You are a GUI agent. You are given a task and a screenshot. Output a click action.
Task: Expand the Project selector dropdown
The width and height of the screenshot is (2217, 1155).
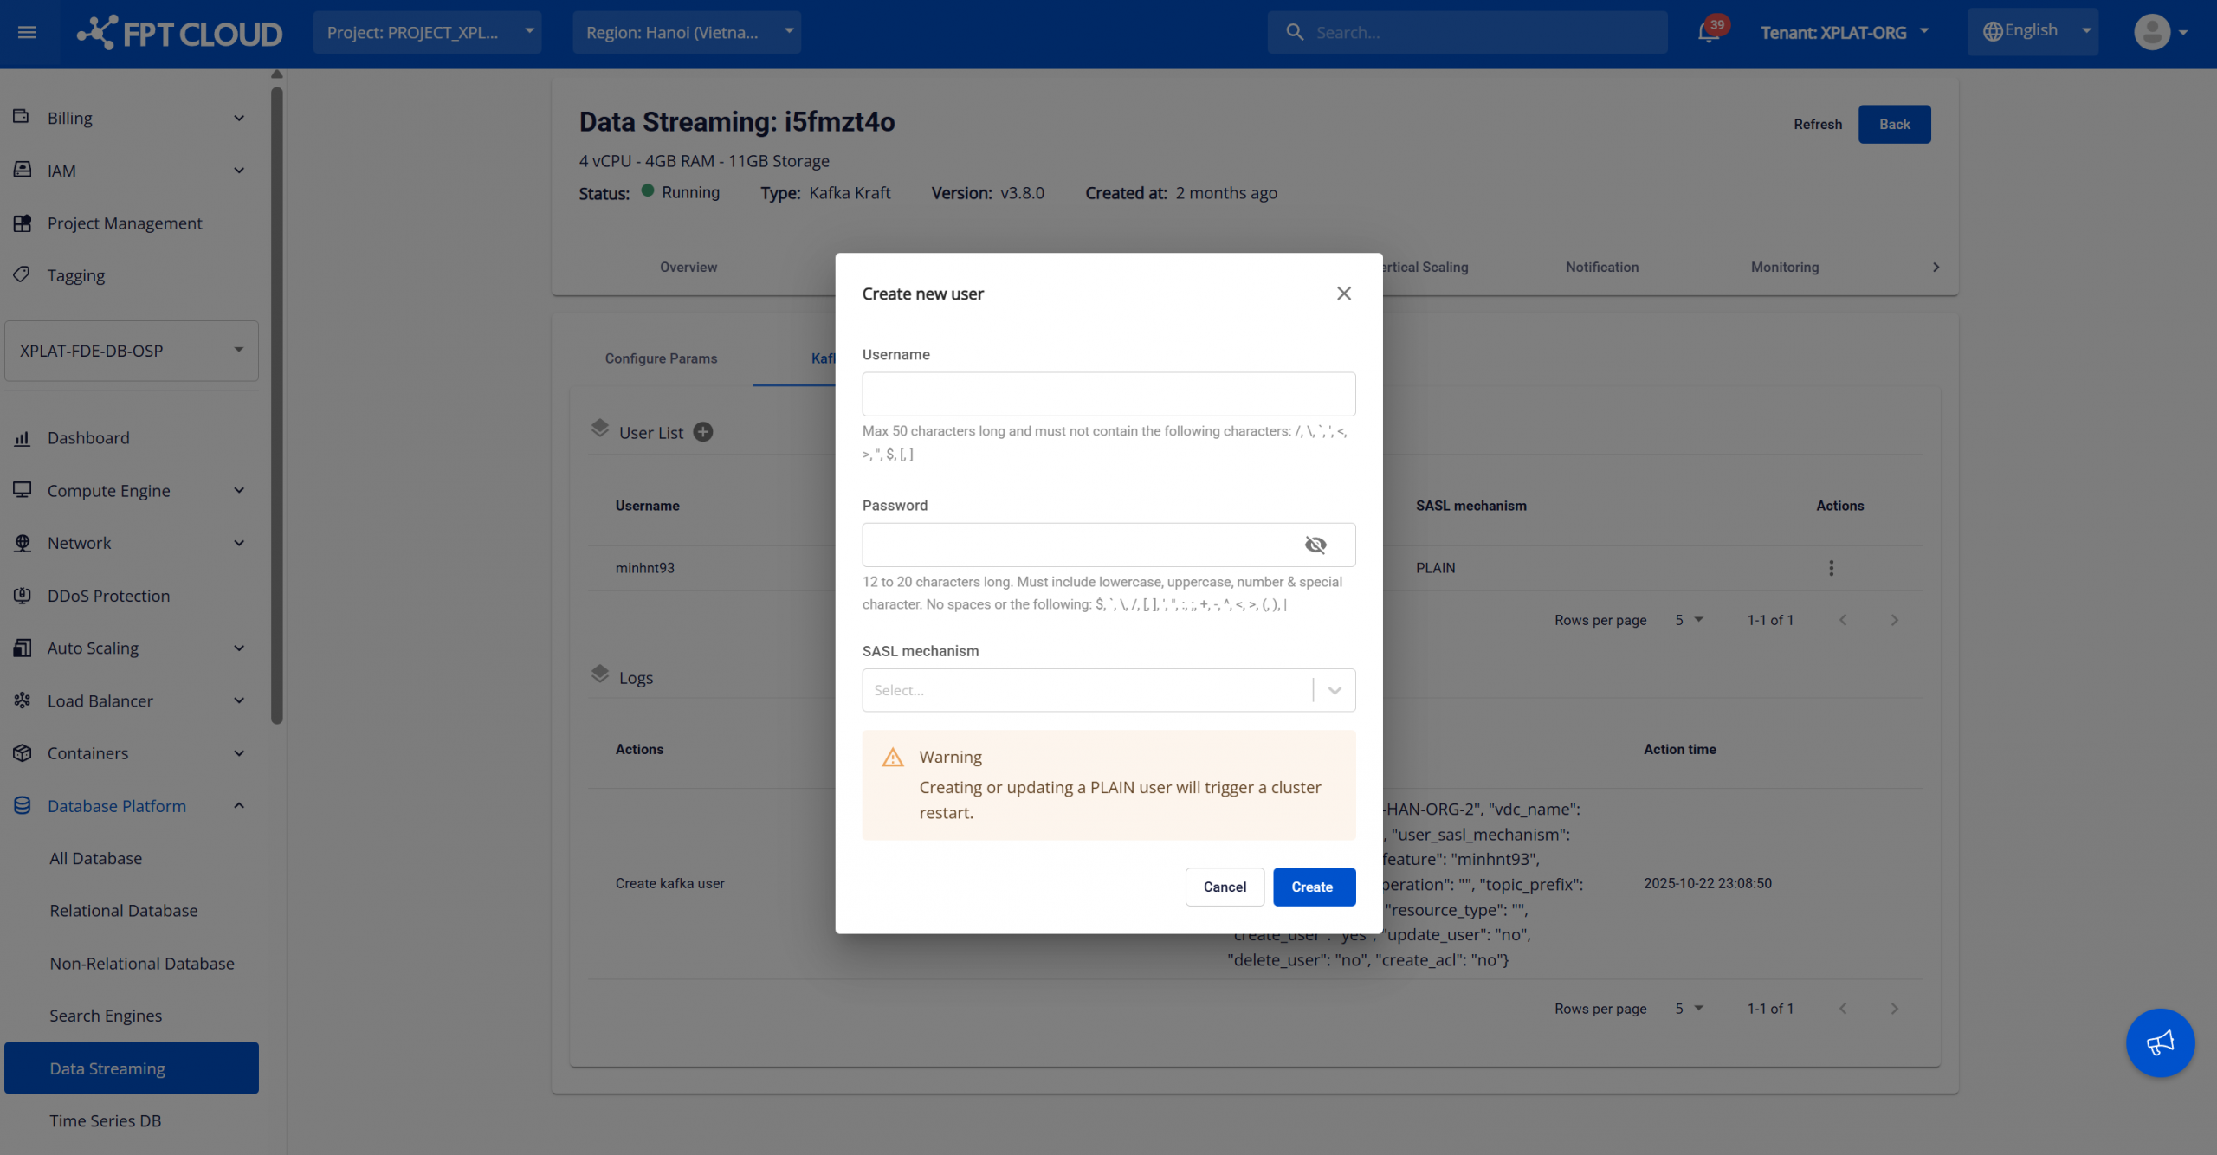pos(427,33)
